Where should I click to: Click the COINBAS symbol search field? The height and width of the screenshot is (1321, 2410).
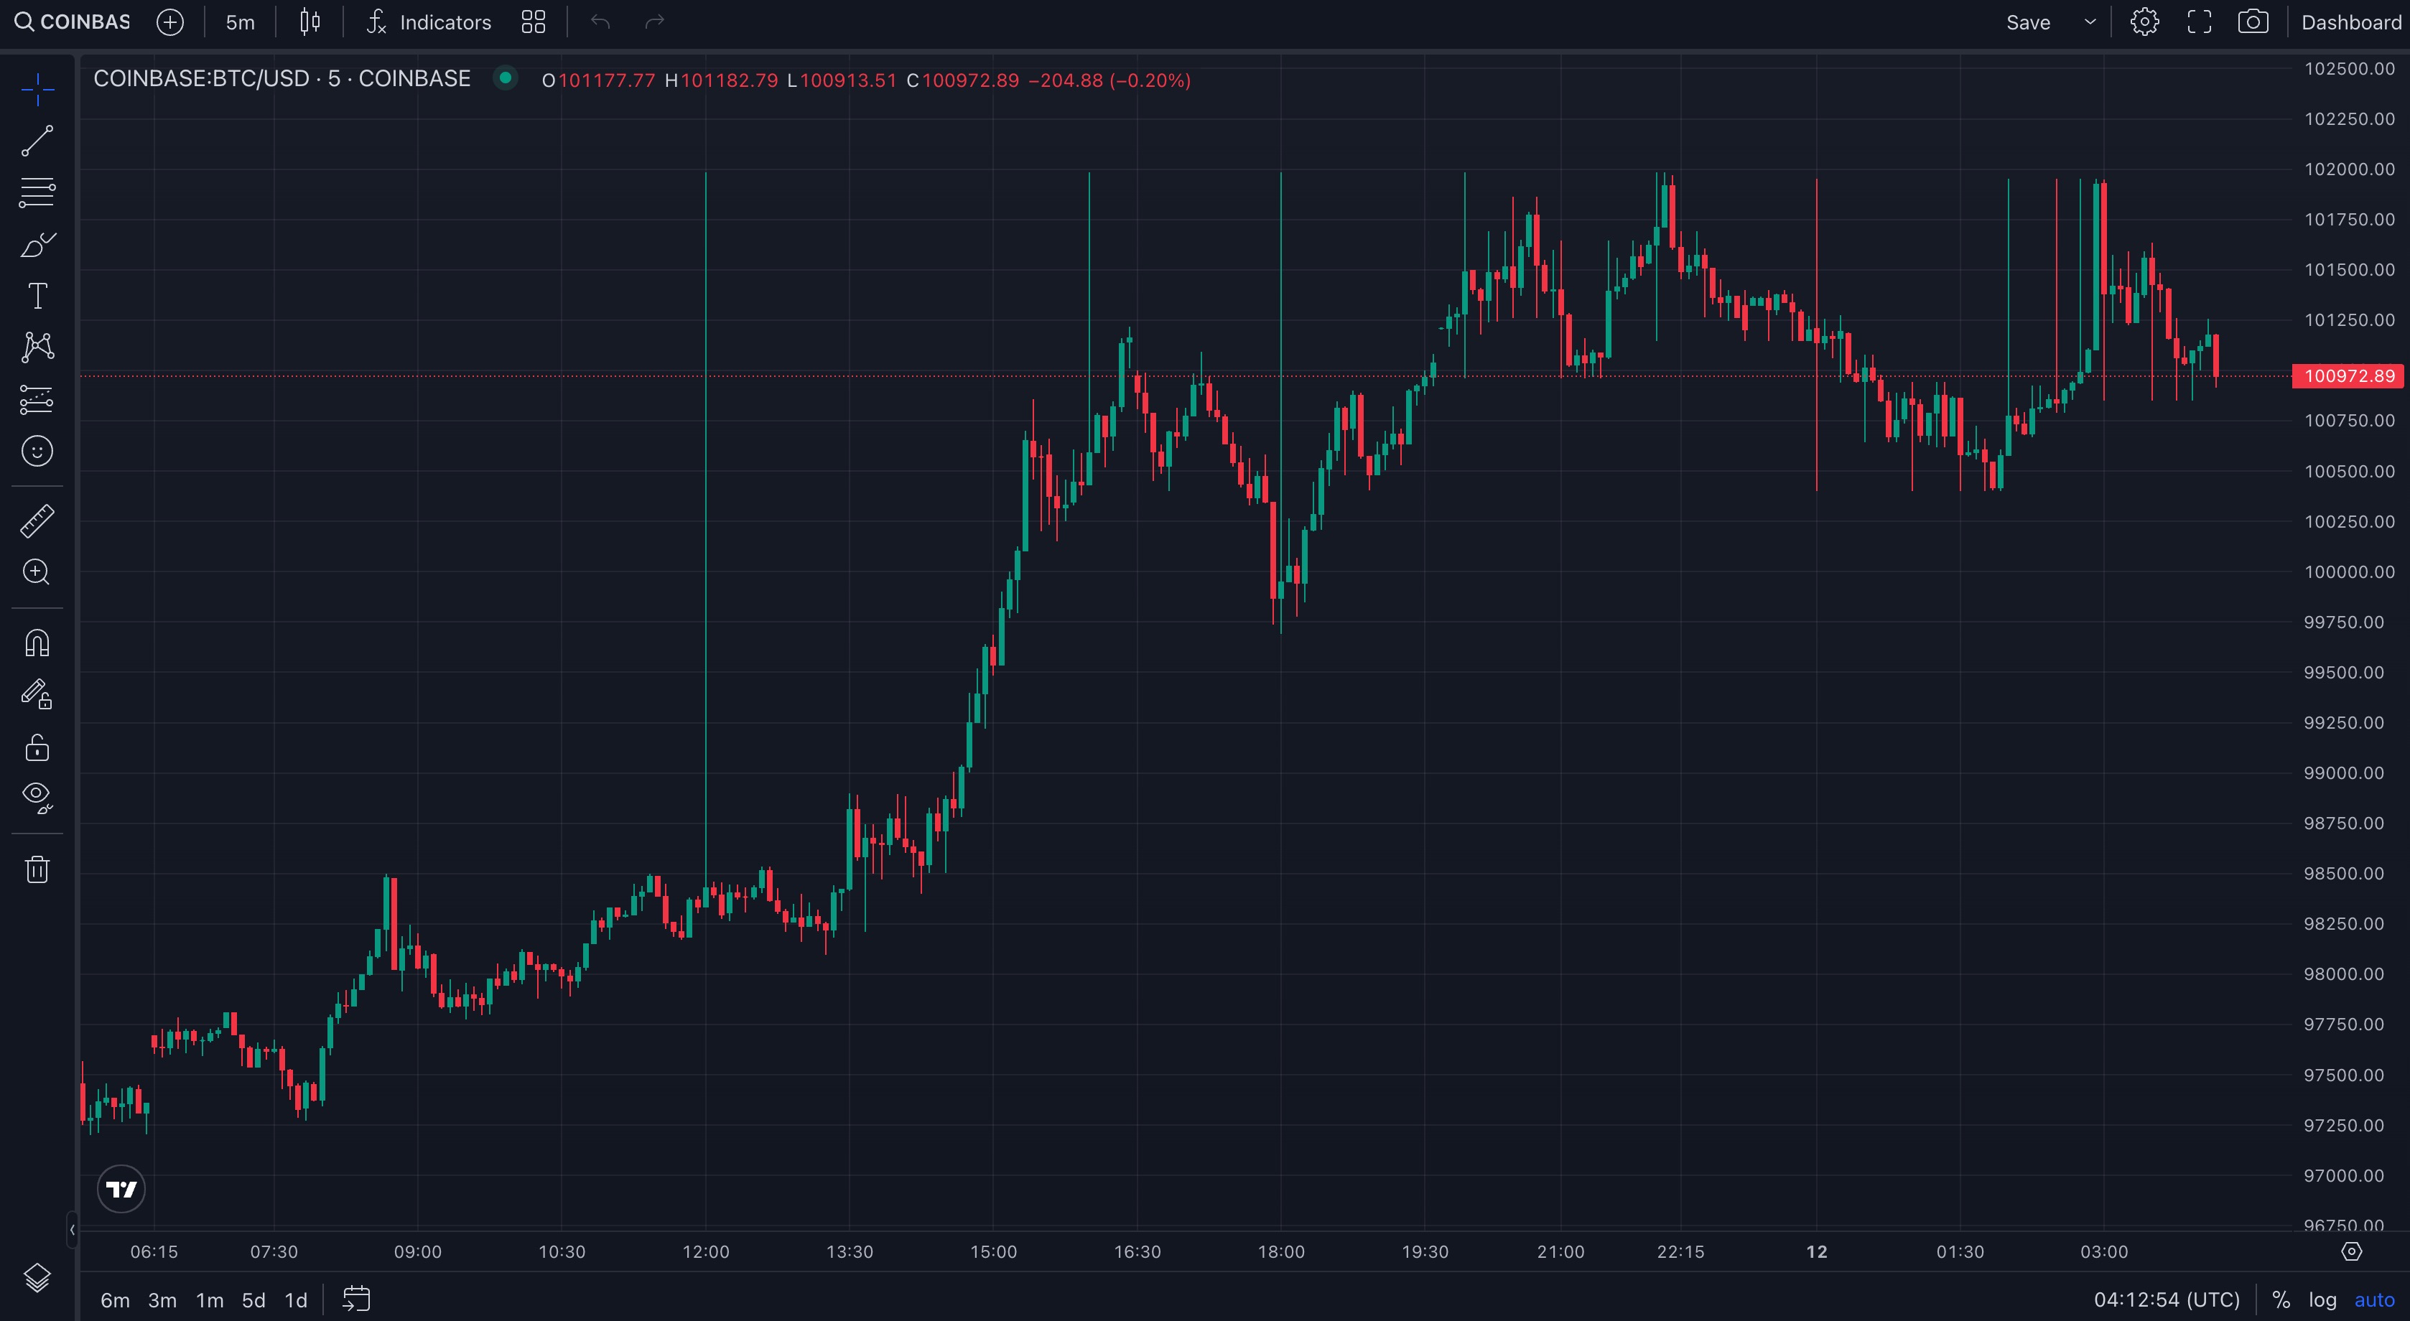tap(73, 22)
